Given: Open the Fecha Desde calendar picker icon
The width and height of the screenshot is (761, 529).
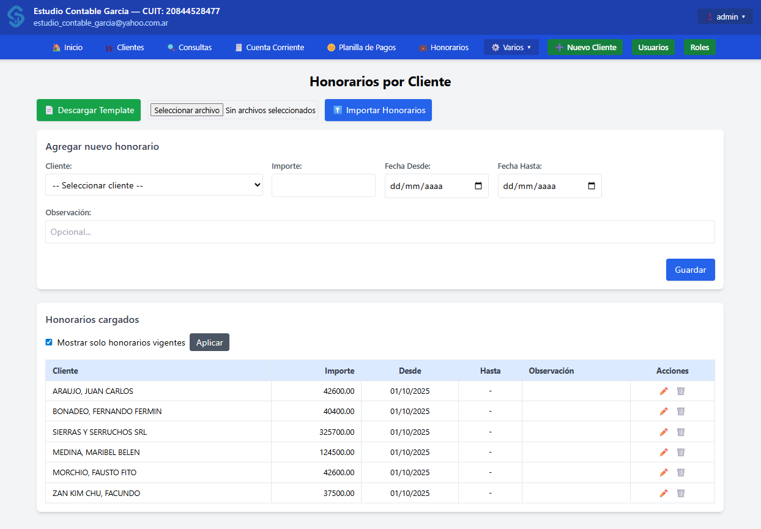Looking at the screenshot, I should point(478,186).
